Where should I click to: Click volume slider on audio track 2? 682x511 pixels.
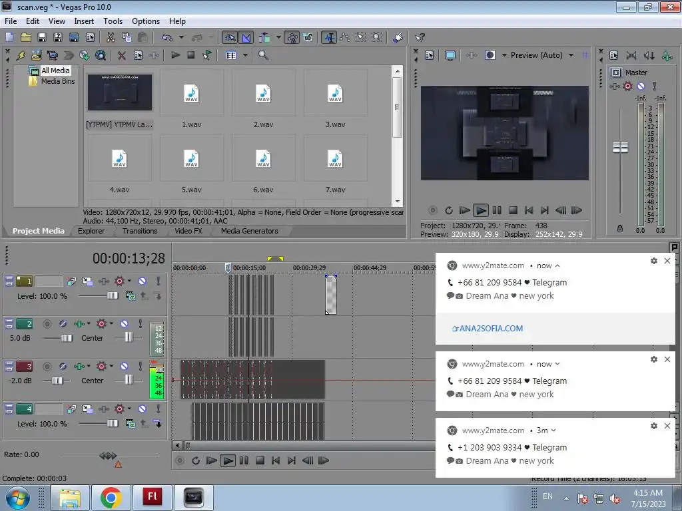67,337
